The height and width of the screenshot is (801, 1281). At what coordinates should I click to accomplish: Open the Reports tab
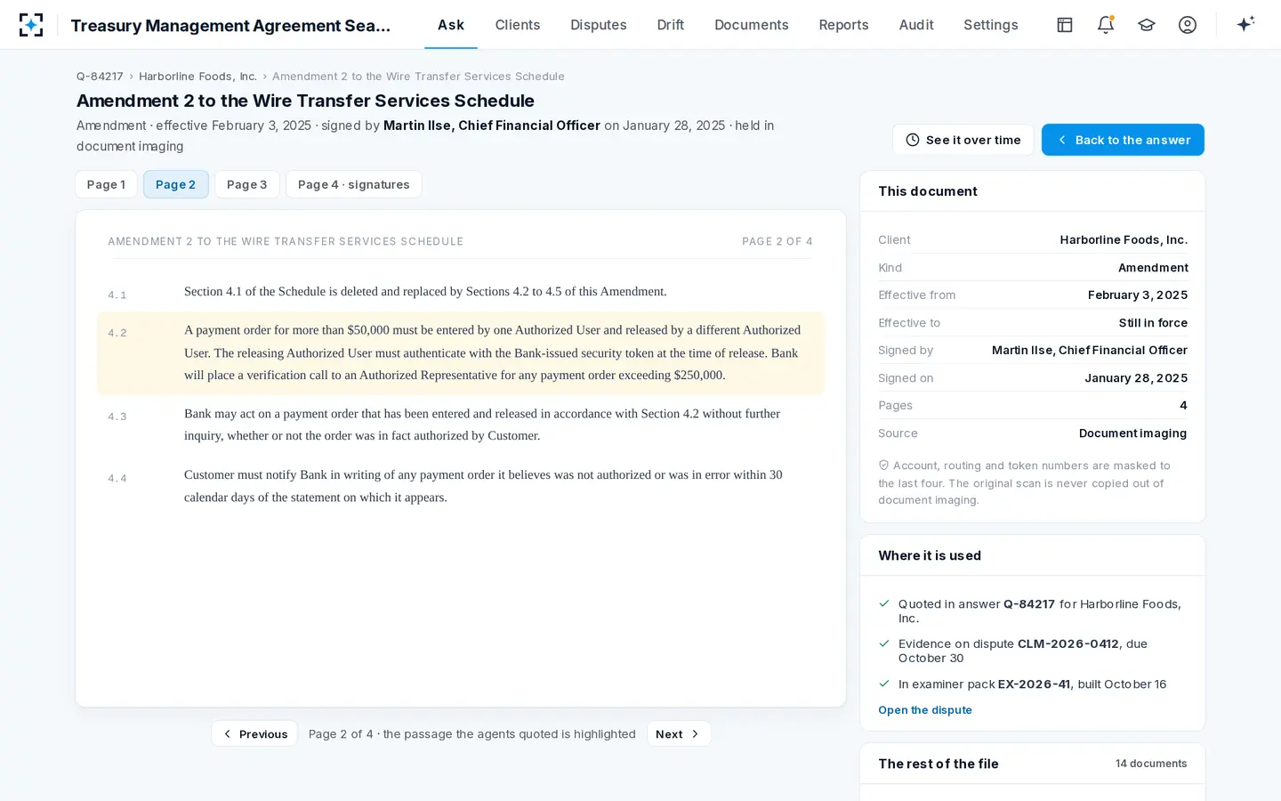pos(843,25)
